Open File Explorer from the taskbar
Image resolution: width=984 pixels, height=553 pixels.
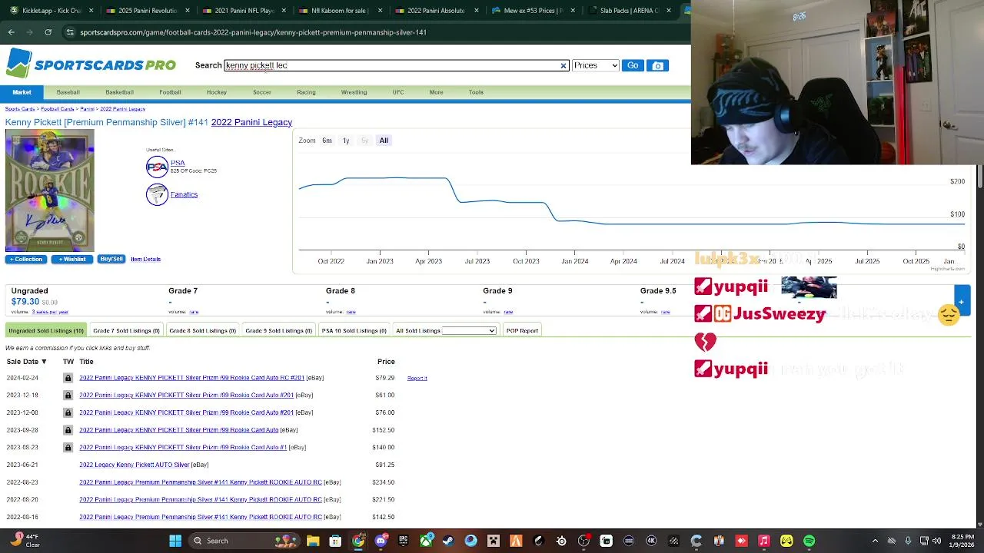coord(313,541)
